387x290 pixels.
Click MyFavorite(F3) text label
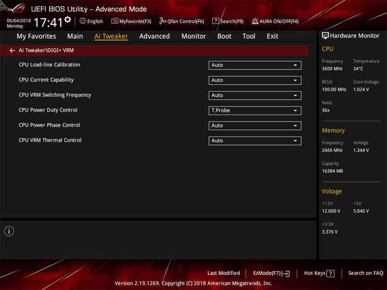[x=135, y=21]
